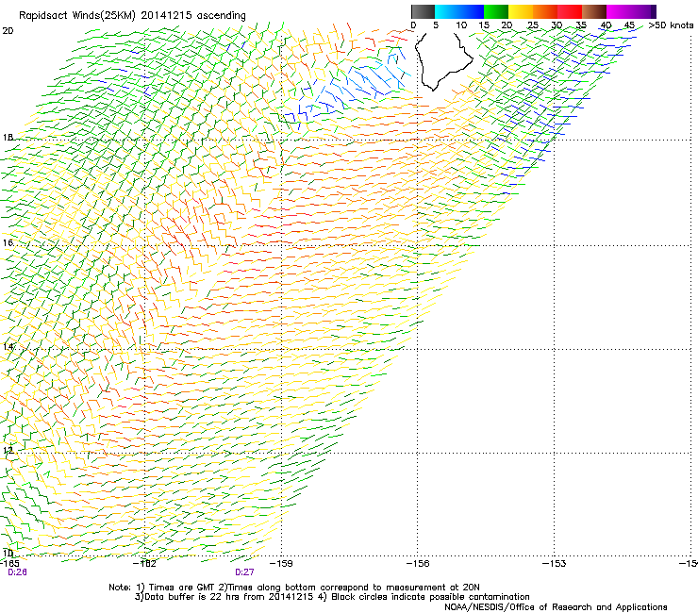Viewport: 698px width, 613px height.
Task: Click the '45' tick label under the legend
Action: point(629,25)
